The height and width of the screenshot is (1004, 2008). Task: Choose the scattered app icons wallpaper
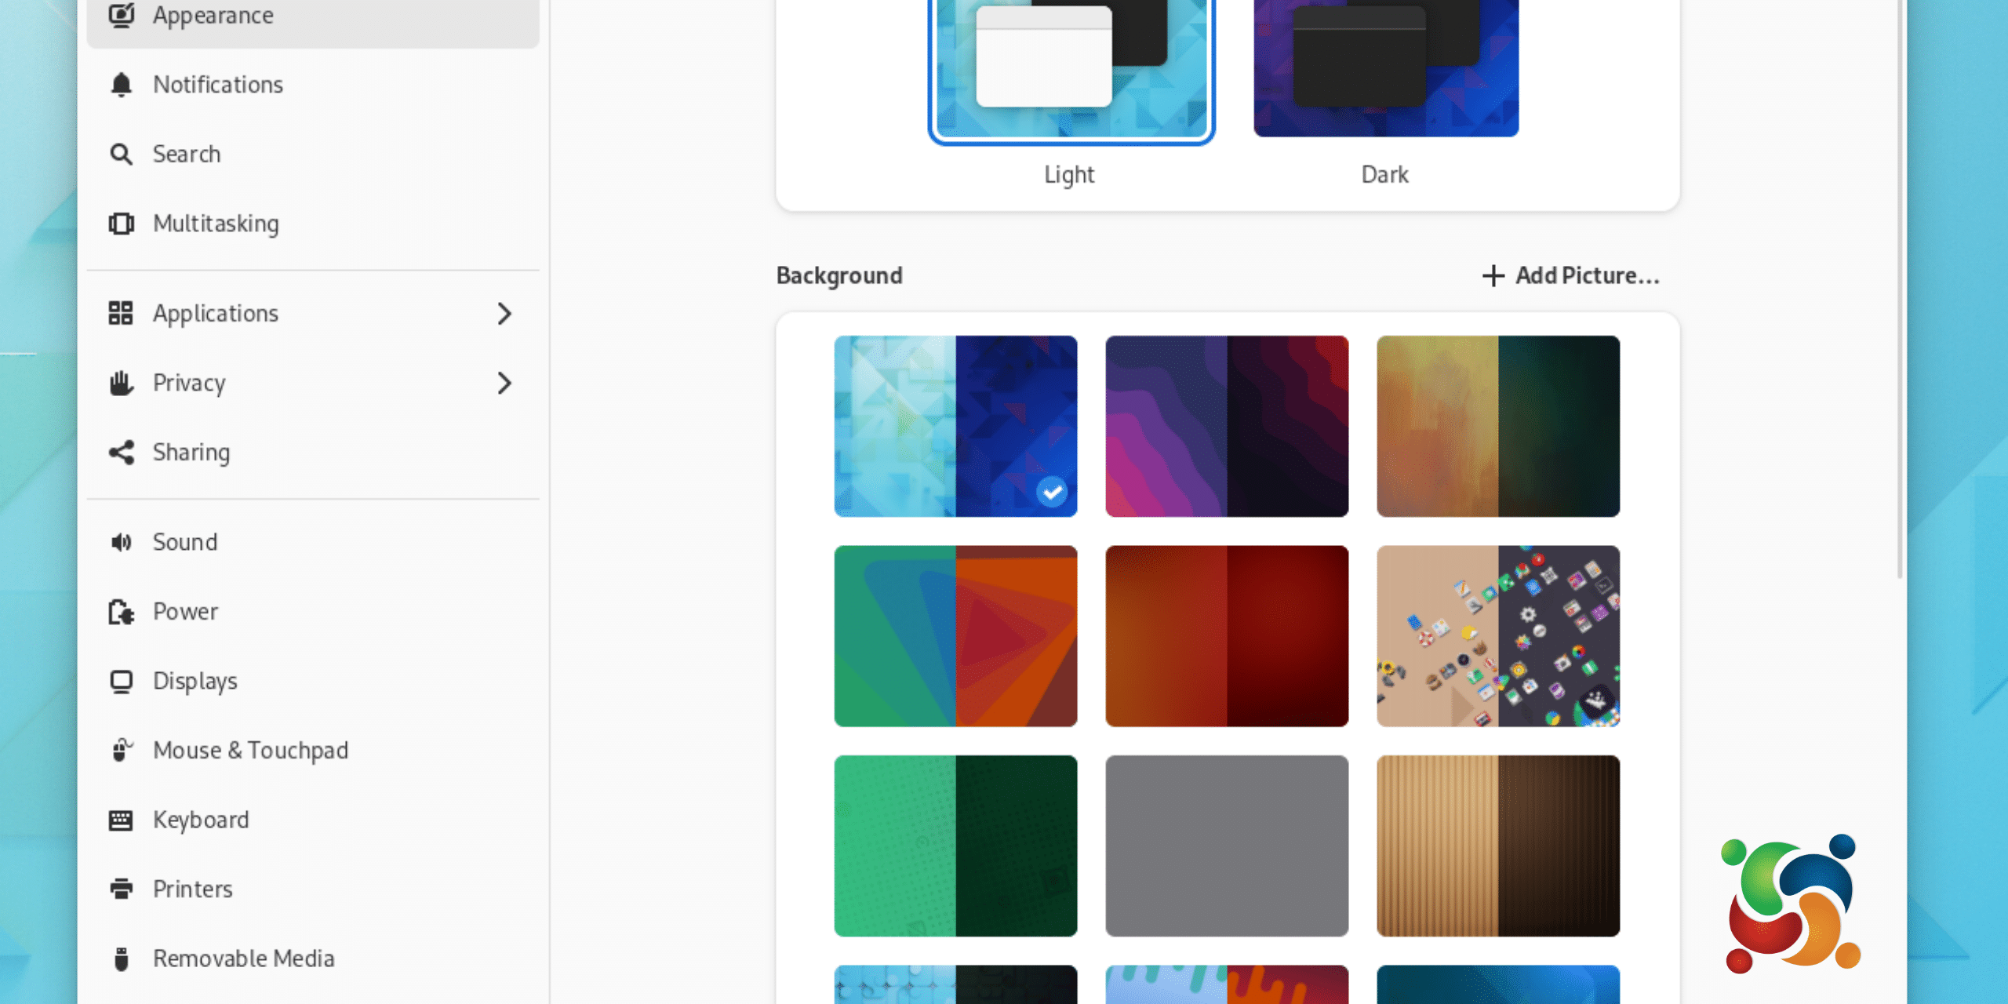[1498, 636]
